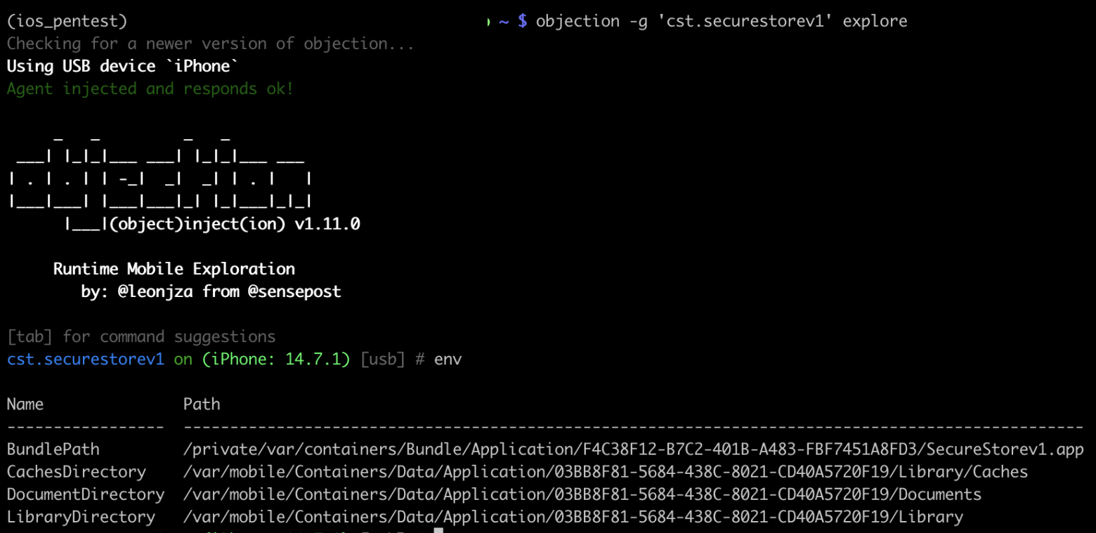1096x533 pixels.
Task: Click the CachesDirectory row name
Action: tap(77, 472)
